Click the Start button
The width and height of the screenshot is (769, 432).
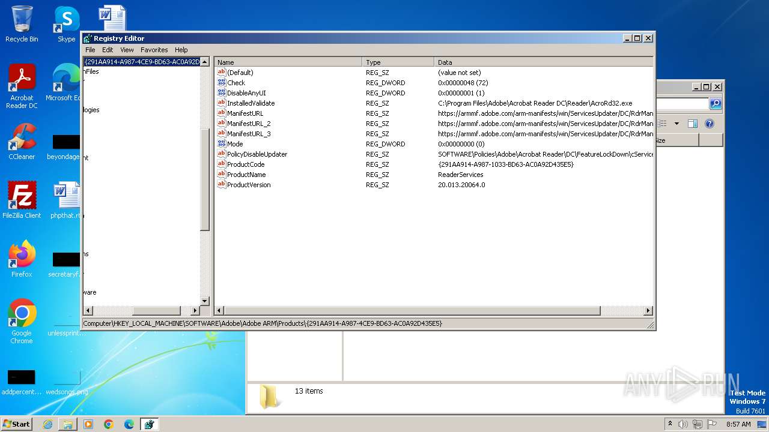[16, 424]
